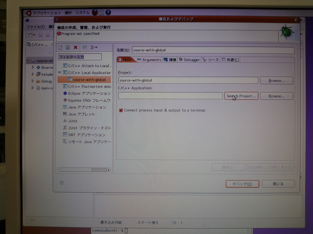
Task: Delete selected launch configuration (red X)
Action: click(75, 47)
